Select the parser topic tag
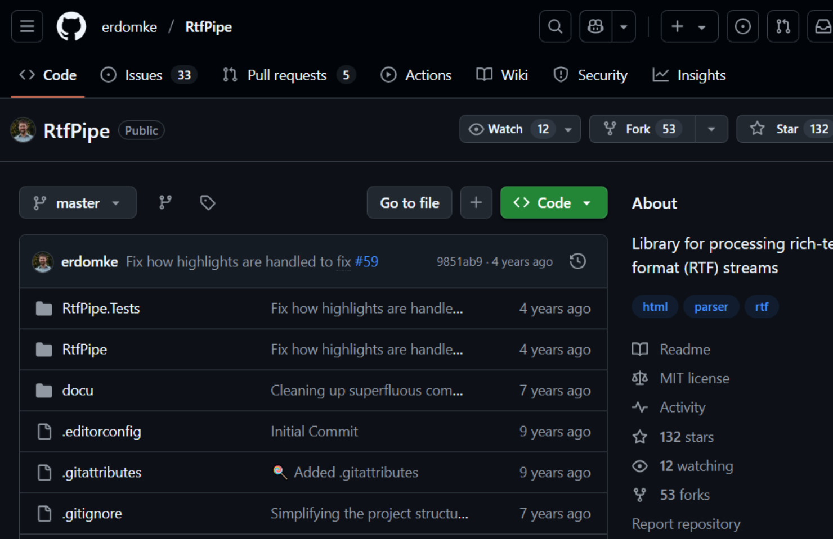The width and height of the screenshot is (833, 539). 711,306
